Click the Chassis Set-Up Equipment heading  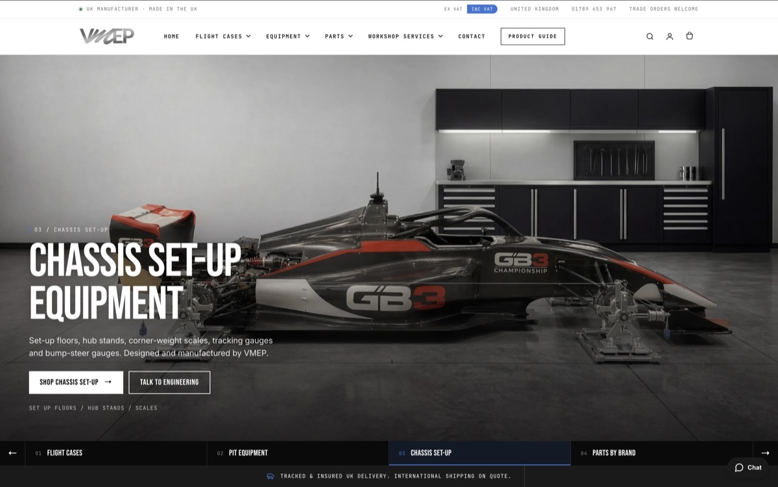pyautogui.click(x=135, y=281)
